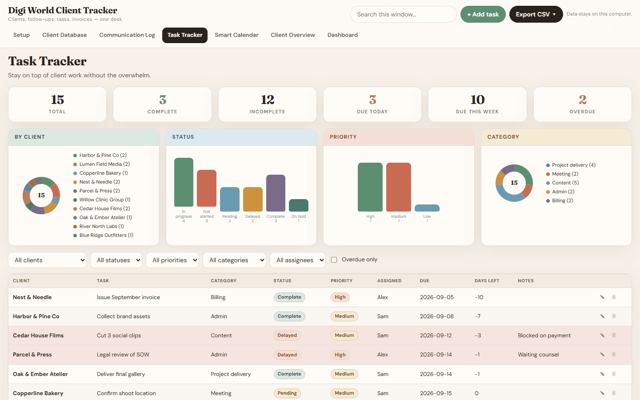Open the Export CSV dropdown menu

coord(536,14)
